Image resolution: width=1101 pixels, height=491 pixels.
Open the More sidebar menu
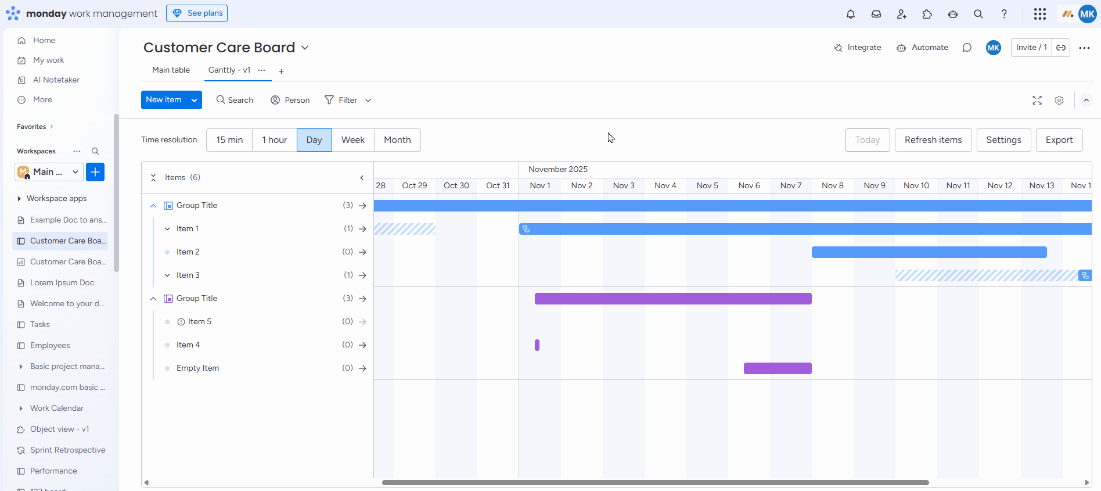pos(42,100)
